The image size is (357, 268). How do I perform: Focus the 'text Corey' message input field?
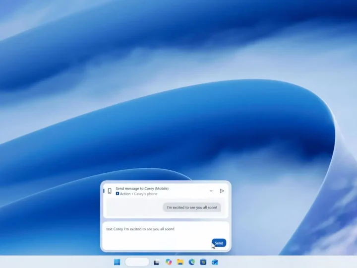[166, 236]
